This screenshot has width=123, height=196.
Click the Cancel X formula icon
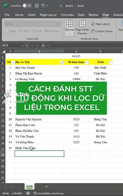[x=32, y=45]
